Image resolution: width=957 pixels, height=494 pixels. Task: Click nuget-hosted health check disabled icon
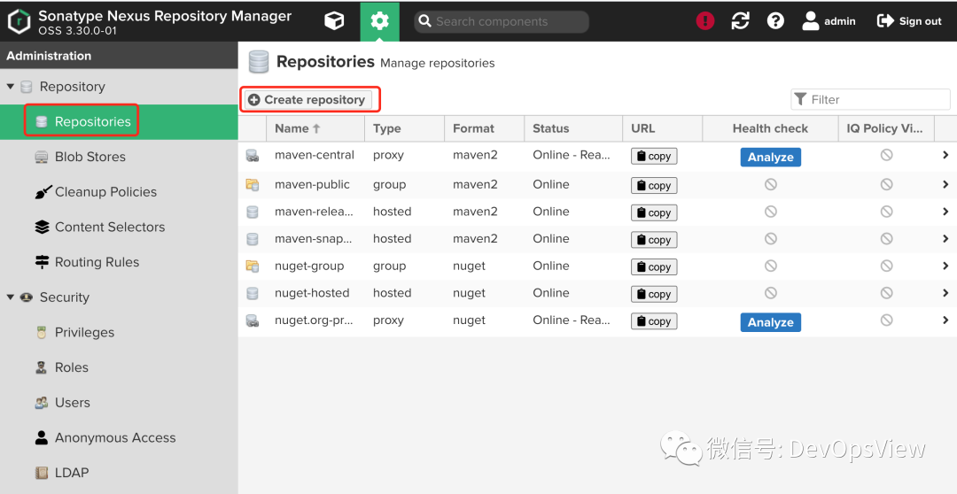(771, 293)
